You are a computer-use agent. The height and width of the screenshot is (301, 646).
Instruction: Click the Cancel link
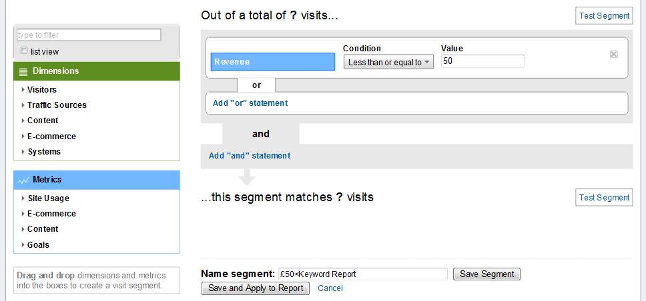[330, 288]
